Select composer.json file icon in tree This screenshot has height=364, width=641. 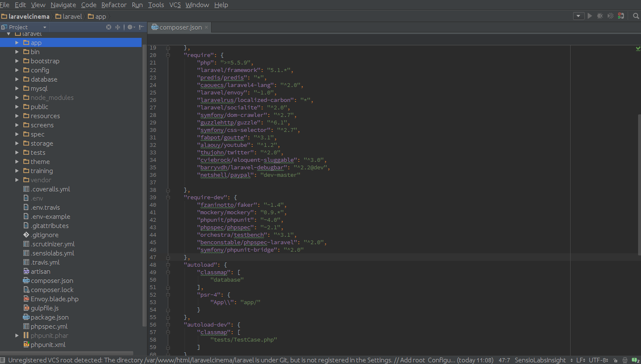point(26,281)
